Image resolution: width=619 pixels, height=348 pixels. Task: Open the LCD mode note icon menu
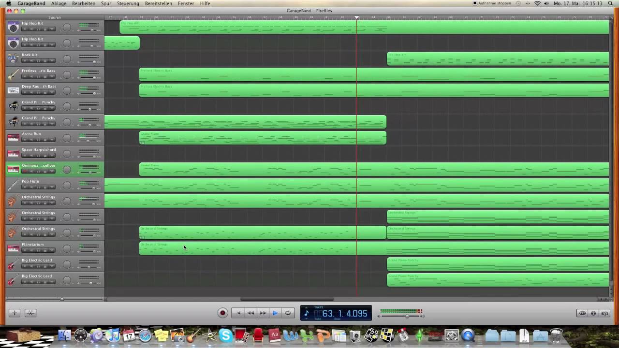306,313
